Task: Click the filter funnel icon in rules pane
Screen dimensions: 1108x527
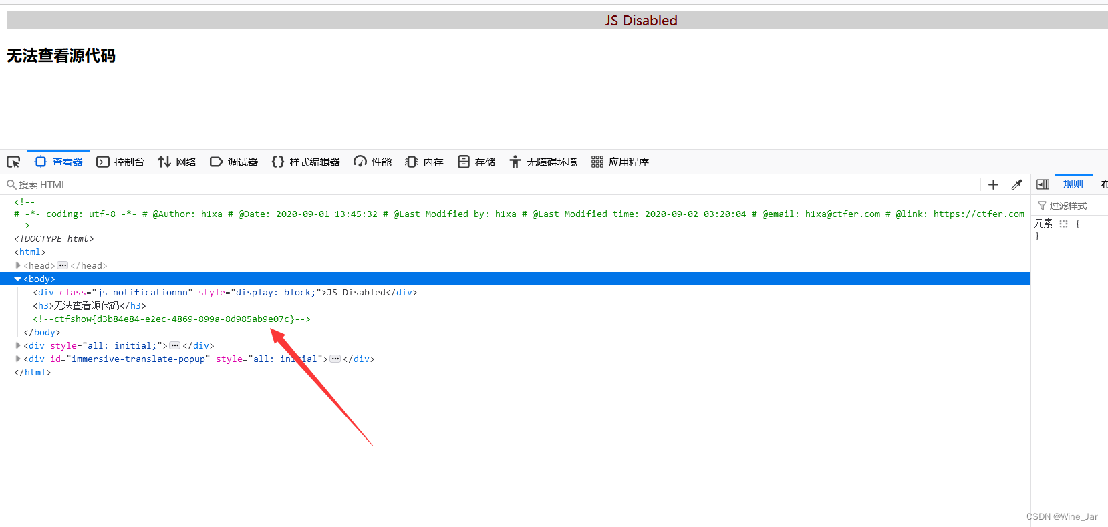Action: 1042,206
